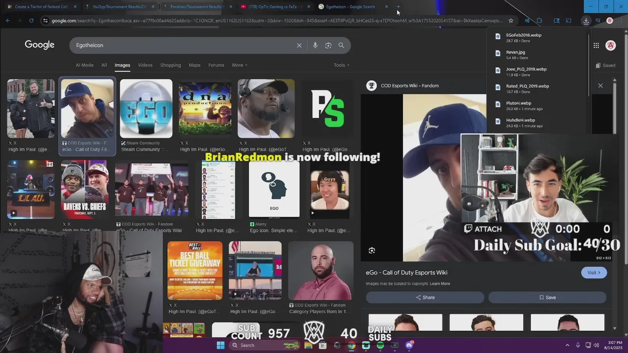628x353 pixels.
Task: Open the EGO Steam Community image result
Action: click(x=146, y=109)
